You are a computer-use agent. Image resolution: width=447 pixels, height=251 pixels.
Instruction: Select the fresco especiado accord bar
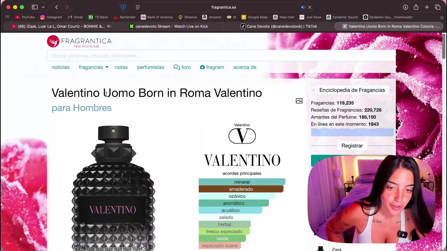[224, 231]
